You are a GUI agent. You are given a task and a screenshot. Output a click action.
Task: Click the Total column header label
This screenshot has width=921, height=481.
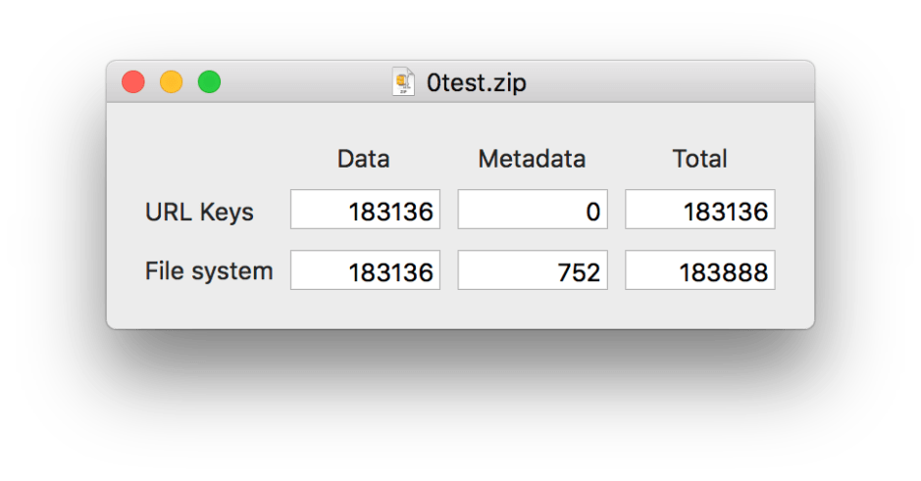(699, 159)
